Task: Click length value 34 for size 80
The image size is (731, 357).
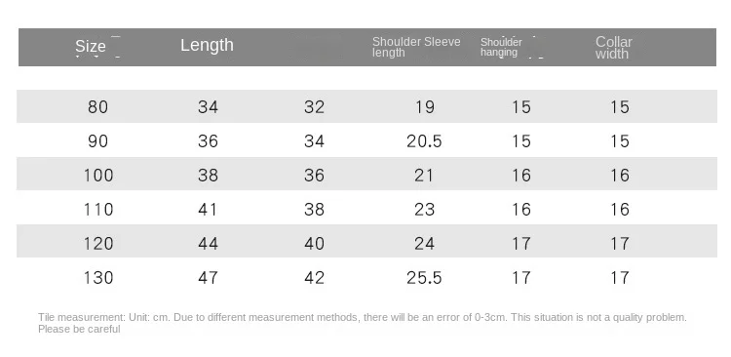Action: [208, 107]
